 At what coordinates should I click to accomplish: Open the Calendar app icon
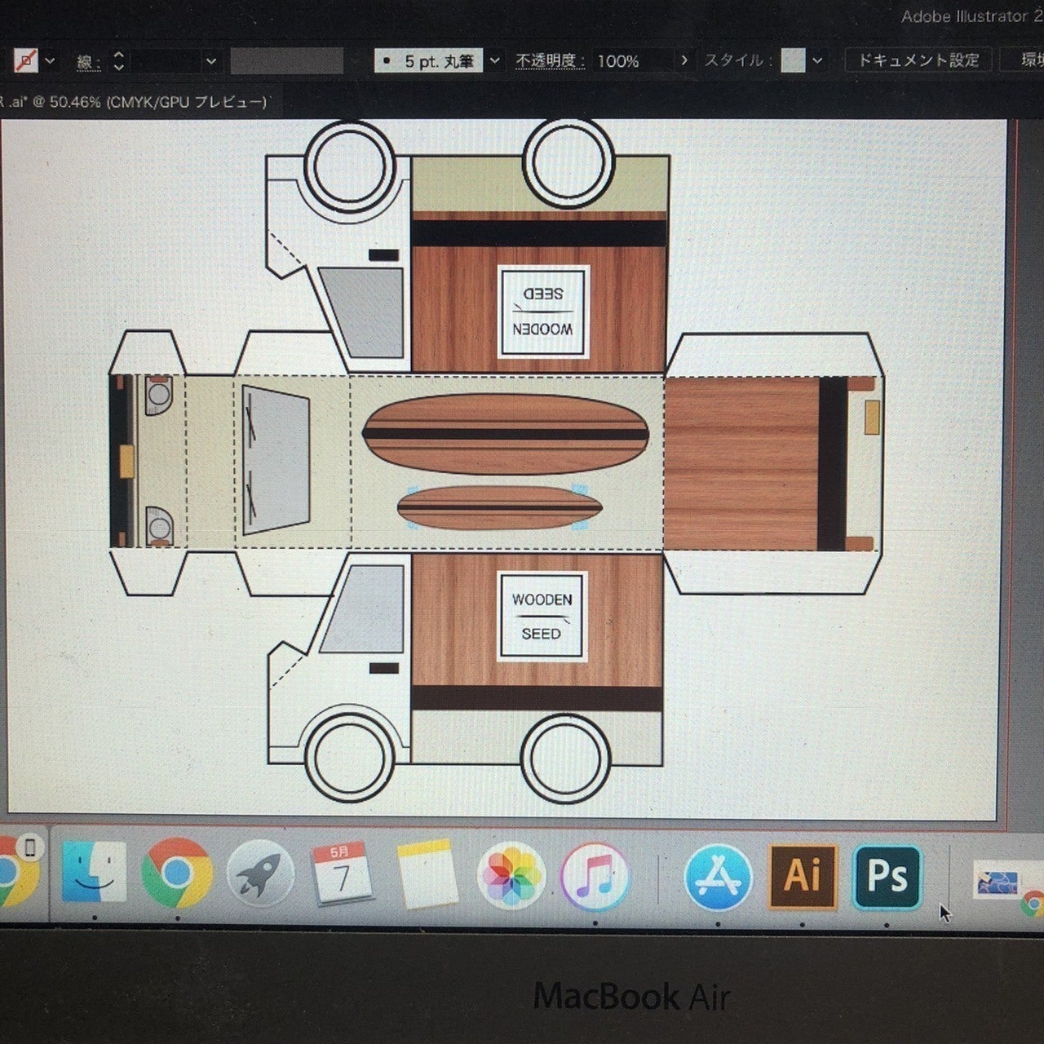coord(343,874)
